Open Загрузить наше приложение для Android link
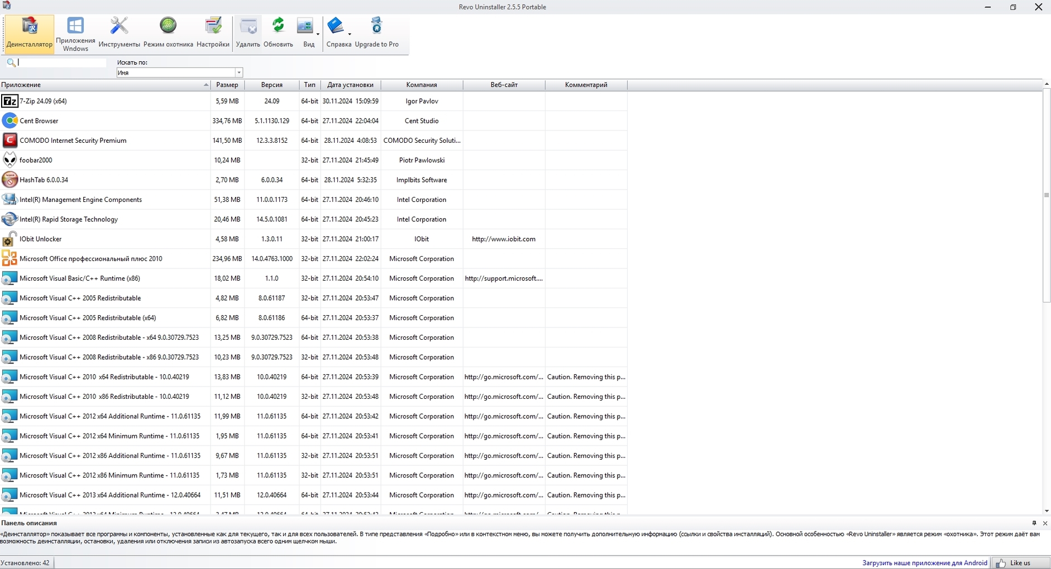This screenshot has height=569, width=1051. point(925,563)
